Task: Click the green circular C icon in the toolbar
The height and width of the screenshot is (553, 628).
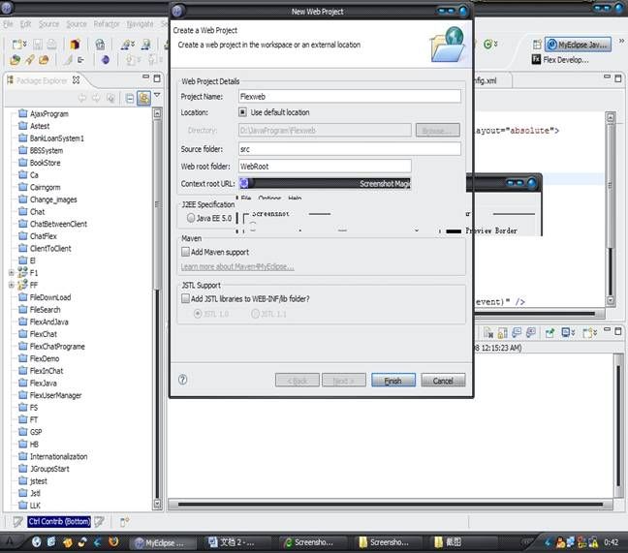Action: pyautogui.click(x=487, y=44)
